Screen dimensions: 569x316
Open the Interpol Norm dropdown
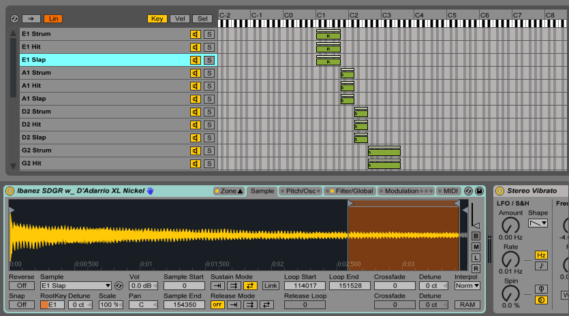click(467, 286)
